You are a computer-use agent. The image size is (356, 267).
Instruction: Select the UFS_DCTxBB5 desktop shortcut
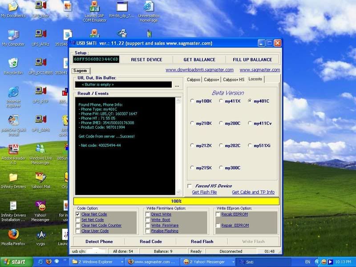pyautogui.click(x=40, y=66)
